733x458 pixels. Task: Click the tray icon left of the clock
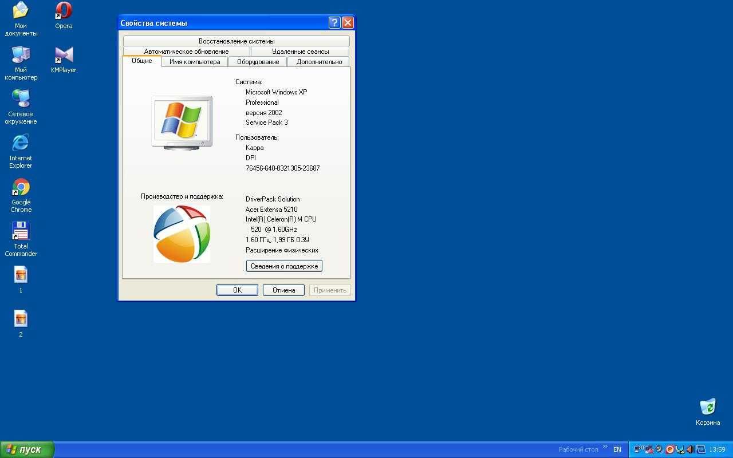[x=700, y=449]
